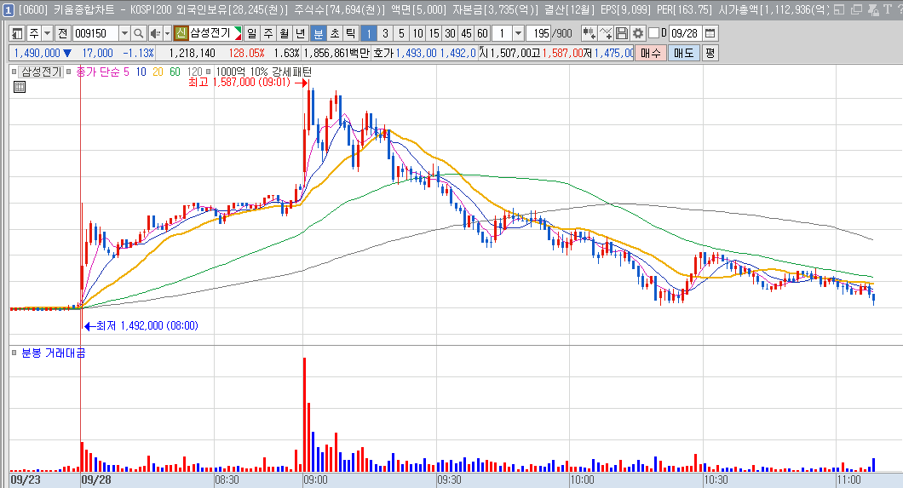Screen dimensions: 903x488
Task: Toggle the D checkbox next to date
Action: pyautogui.click(x=653, y=33)
